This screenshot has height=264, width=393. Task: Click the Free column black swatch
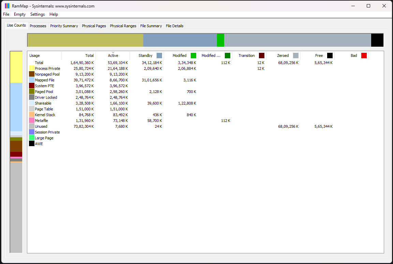pyautogui.click(x=330, y=56)
